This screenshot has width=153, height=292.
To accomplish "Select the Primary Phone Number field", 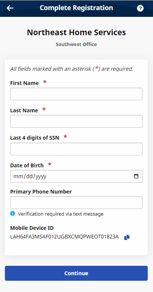I will [x=76, y=203].
